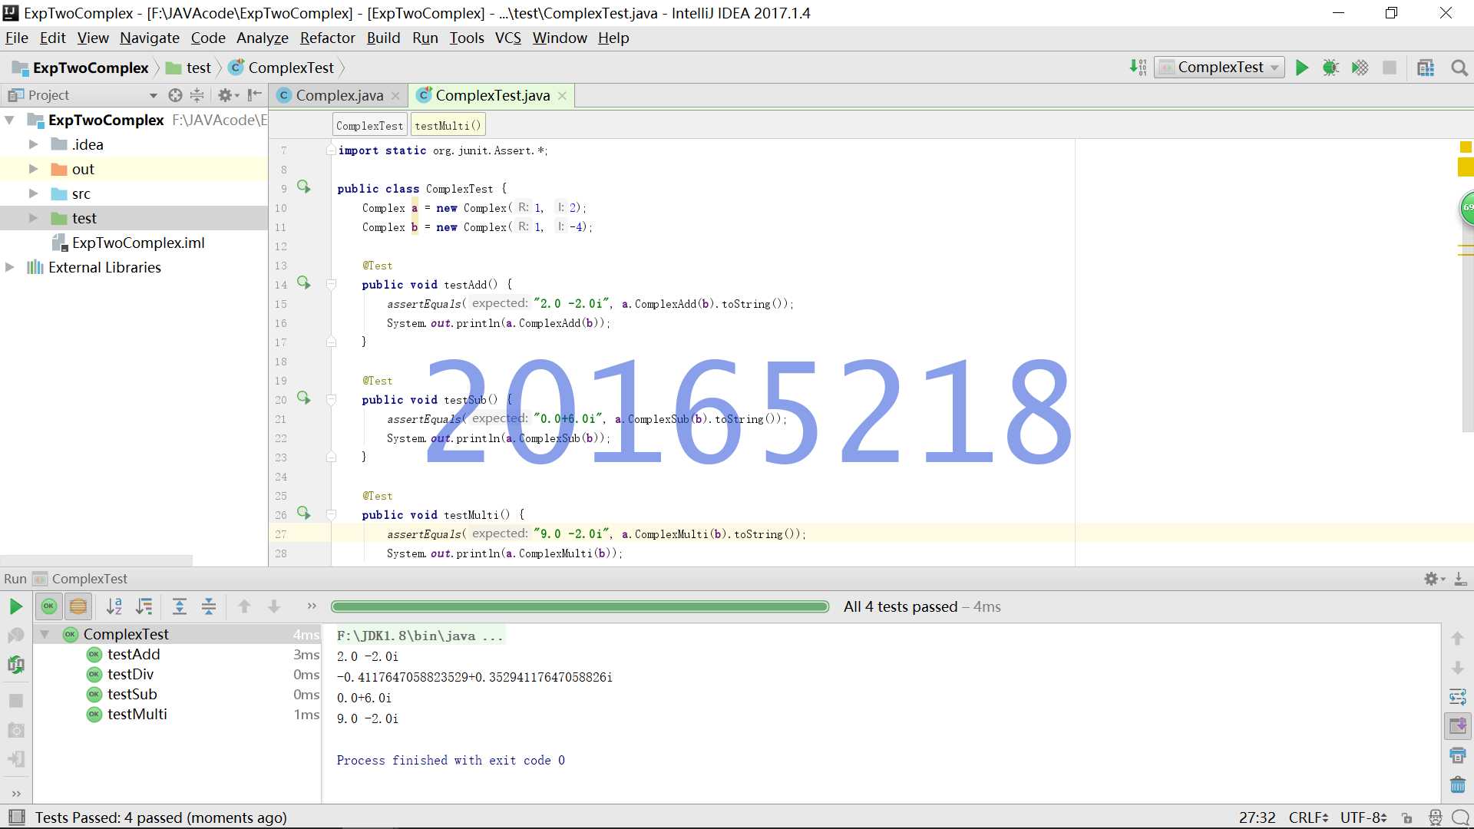Open the Project Structure dialog icon
The width and height of the screenshot is (1474, 829).
point(1426,68)
